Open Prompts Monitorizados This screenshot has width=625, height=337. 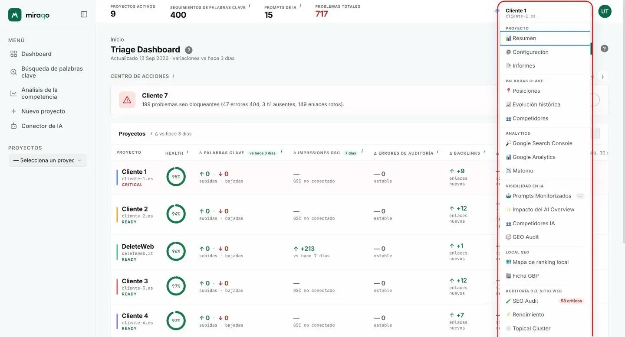pos(545,196)
